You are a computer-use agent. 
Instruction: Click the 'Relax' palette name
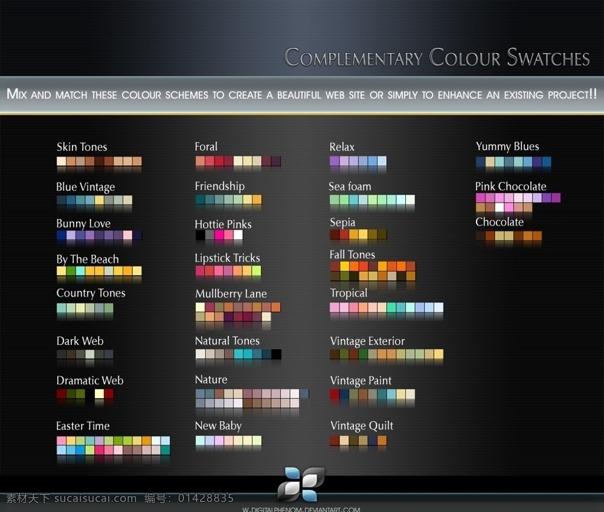pyautogui.click(x=342, y=147)
